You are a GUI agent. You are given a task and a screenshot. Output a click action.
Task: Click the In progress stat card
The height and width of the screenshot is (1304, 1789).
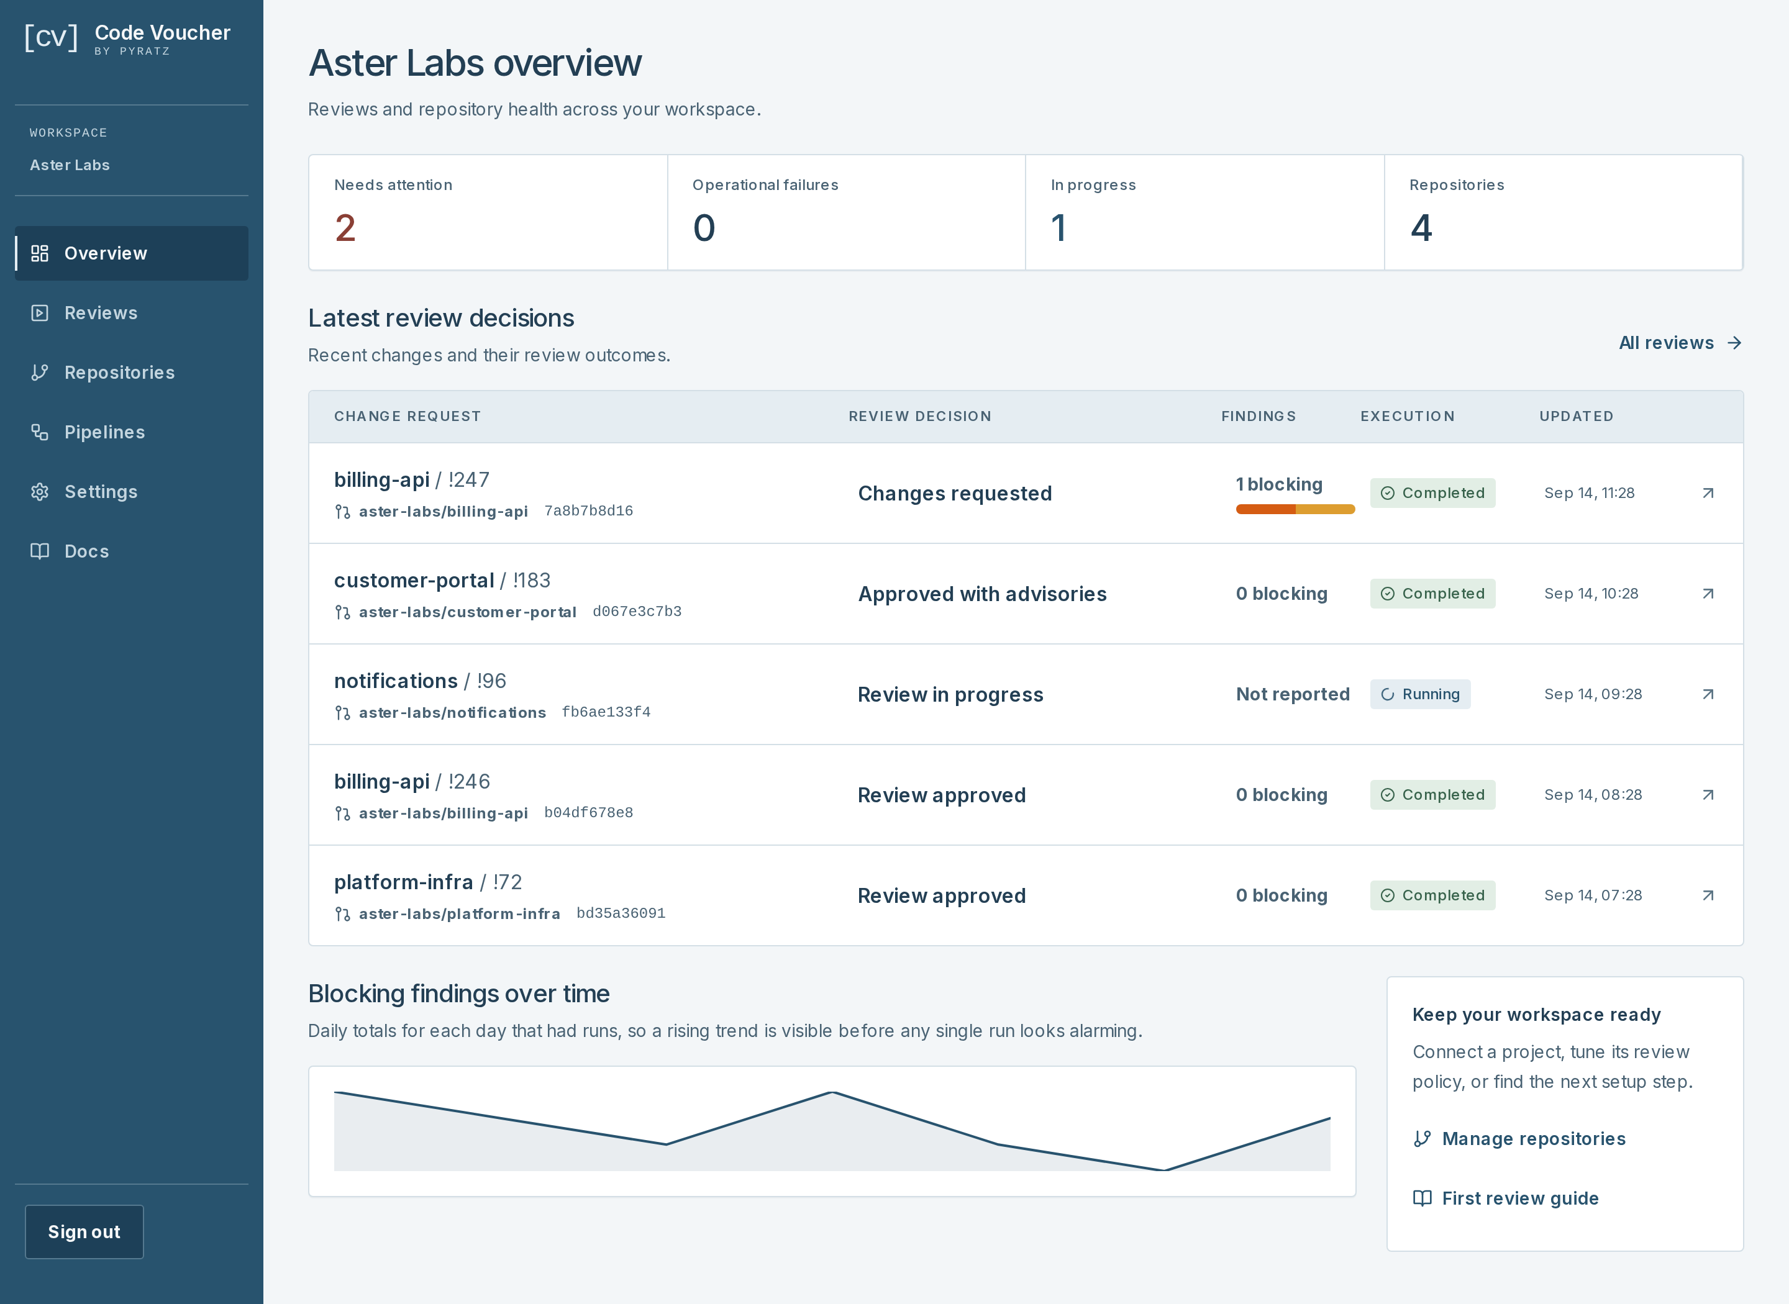coord(1204,212)
